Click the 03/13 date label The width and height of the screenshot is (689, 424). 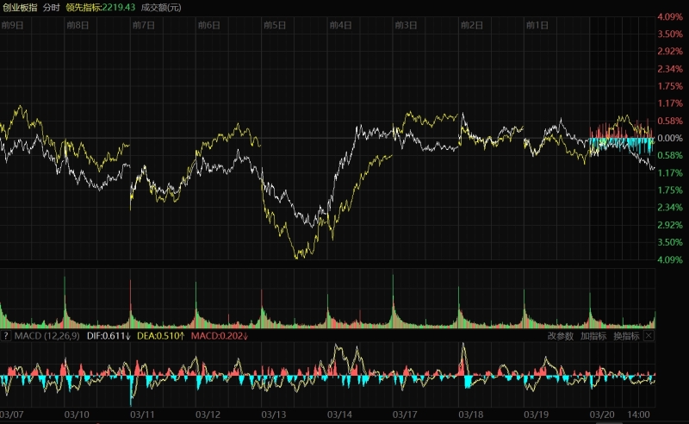[274, 415]
